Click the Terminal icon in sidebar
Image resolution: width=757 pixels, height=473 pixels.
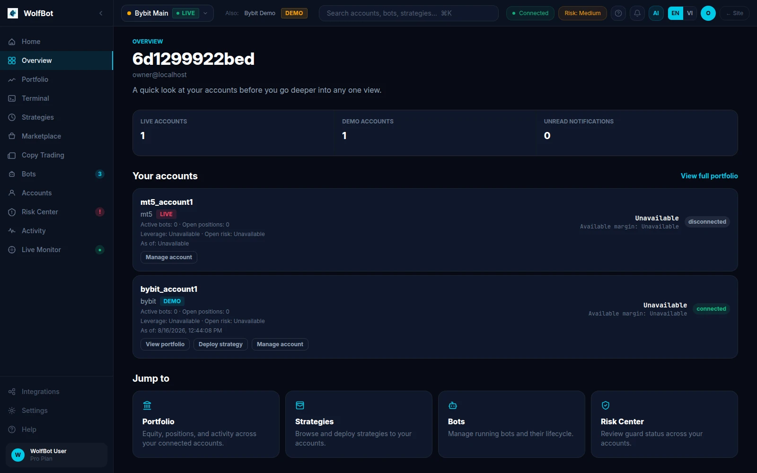tap(12, 98)
